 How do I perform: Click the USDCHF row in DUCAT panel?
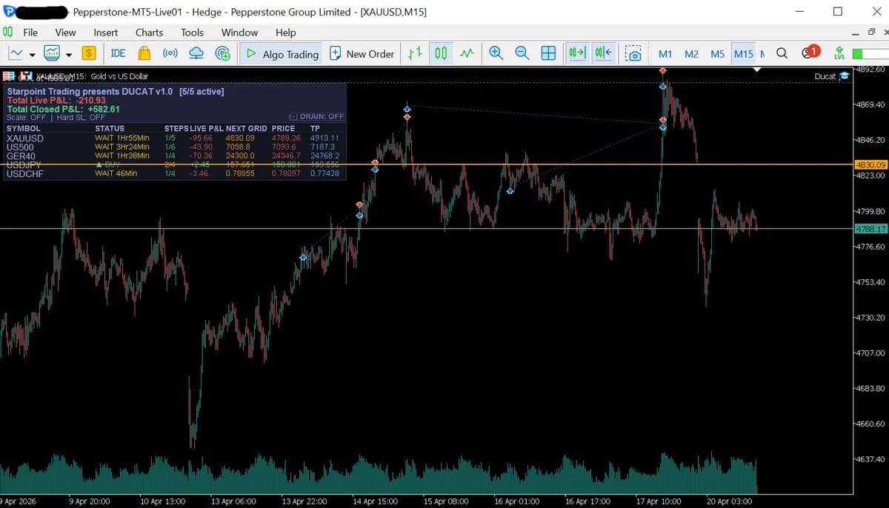[x=173, y=173]
